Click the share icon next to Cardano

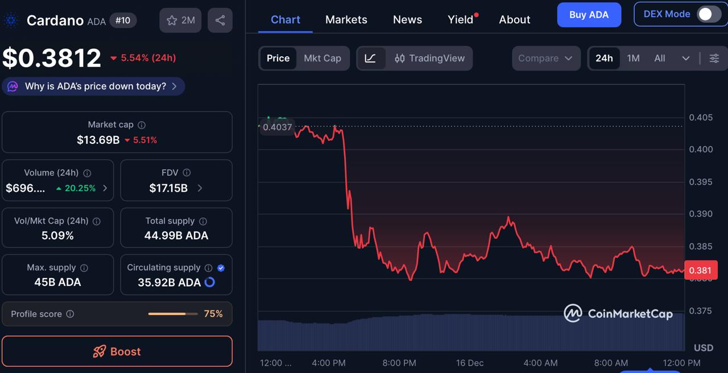pos(220,20)
